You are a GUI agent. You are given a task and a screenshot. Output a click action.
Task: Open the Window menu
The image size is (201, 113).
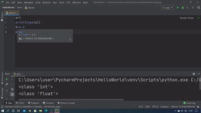point(77,3)
